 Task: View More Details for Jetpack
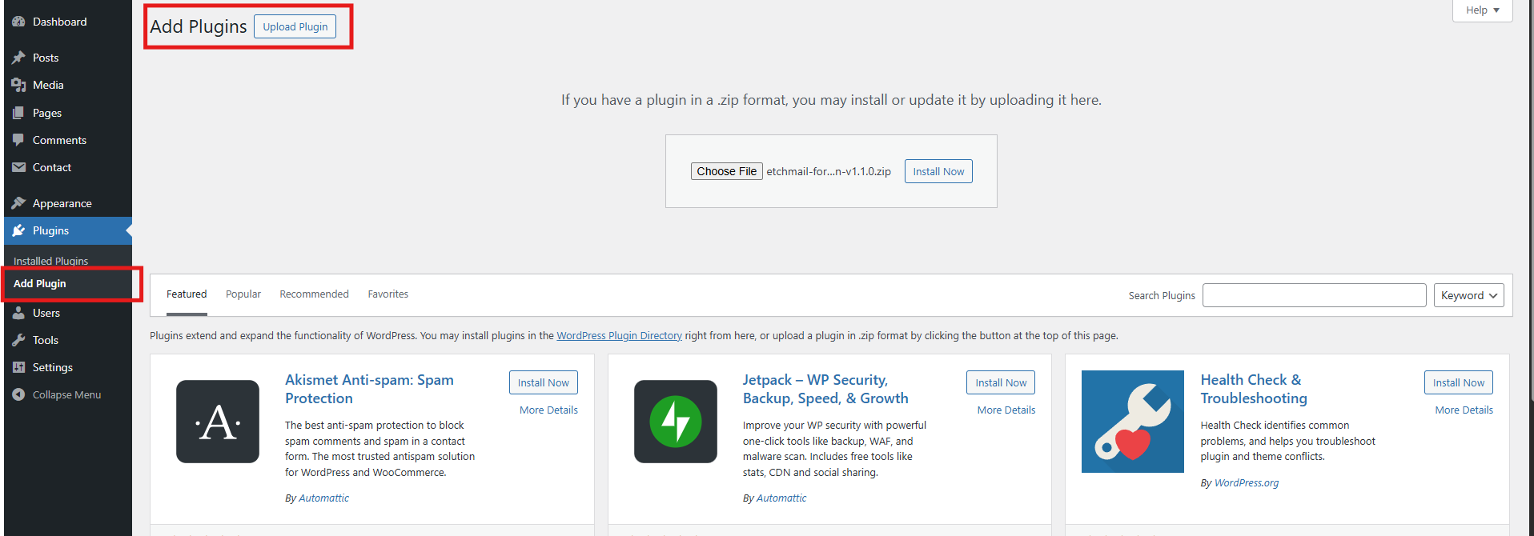pos(1006,410)
